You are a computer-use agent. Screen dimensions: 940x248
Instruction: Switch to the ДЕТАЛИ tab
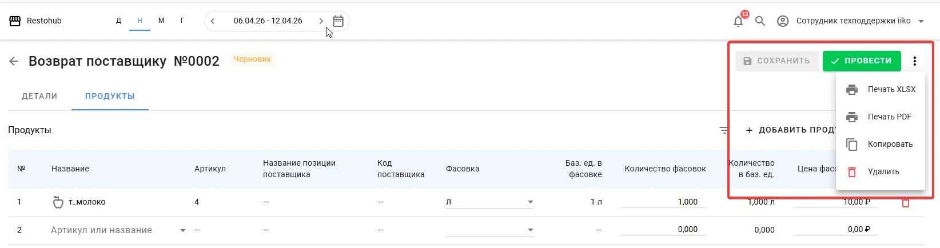click(x=39, y=96)
